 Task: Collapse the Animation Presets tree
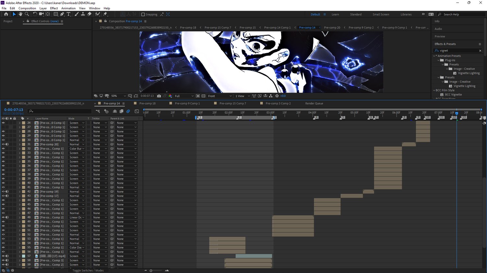pos(434,56)
